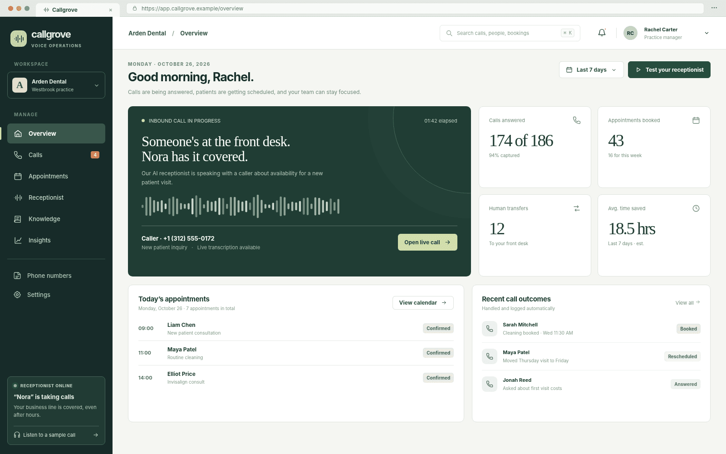The image size is (726, 454).
Task: Click the transfer arrows icon on Human transfers card
Action: pyautogui.click(x=577, y=208)
